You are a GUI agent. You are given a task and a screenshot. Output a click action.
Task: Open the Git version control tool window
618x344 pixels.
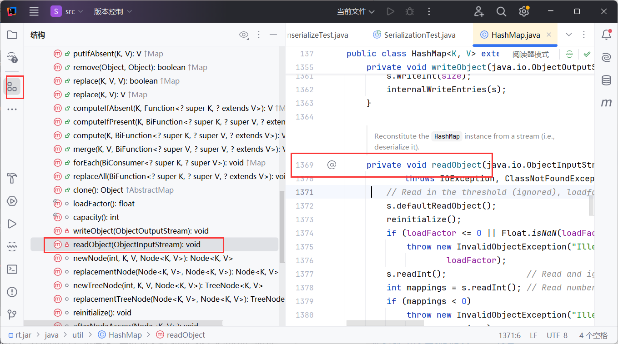[x=12, y=314]
